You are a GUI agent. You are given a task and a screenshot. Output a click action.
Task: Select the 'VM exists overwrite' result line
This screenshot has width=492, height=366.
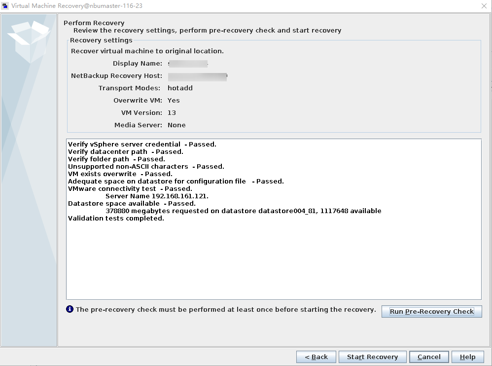[x=120, y=174]
